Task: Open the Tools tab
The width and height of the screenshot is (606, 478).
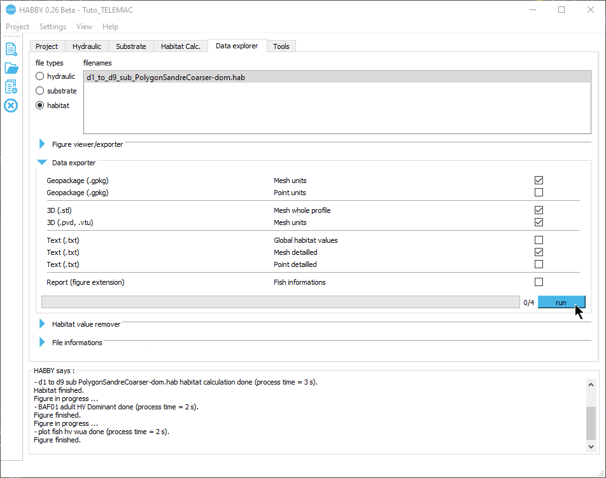Action: [281, 46]
